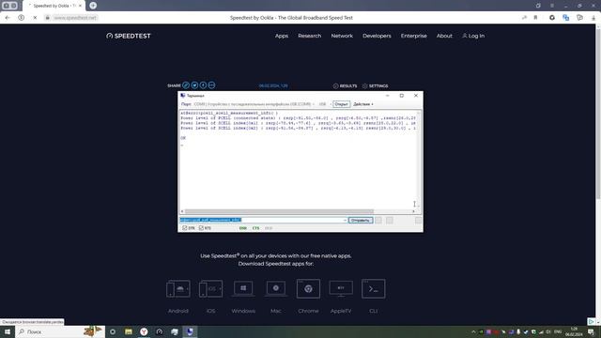The image size is (601, 338).
Task: Open Yandex Browser from the taskbar
Action: pyautogui.click(x=144, y=331)
